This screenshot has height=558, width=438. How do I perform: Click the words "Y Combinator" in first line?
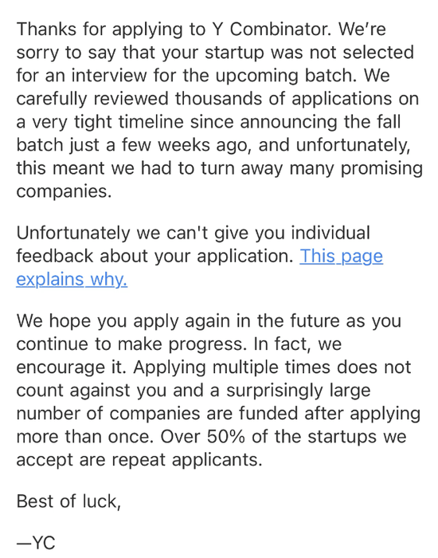coord(272,29)
